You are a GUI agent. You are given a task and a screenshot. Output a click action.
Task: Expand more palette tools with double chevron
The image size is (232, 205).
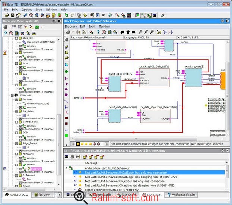pyautogui.click(x=66, y=145)
